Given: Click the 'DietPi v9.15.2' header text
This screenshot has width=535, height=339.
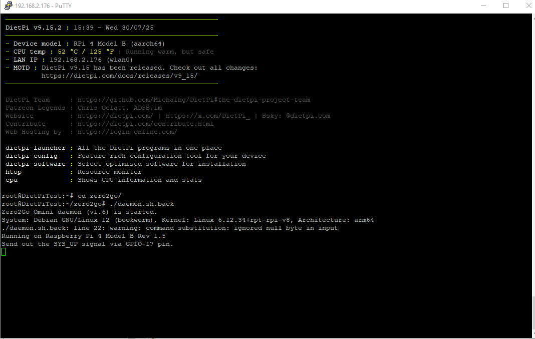Looking at the screenshot, I should 34,28.
